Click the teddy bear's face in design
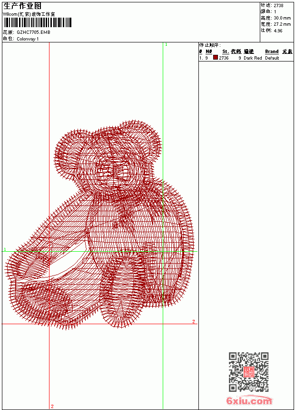 tap(115, 171)
